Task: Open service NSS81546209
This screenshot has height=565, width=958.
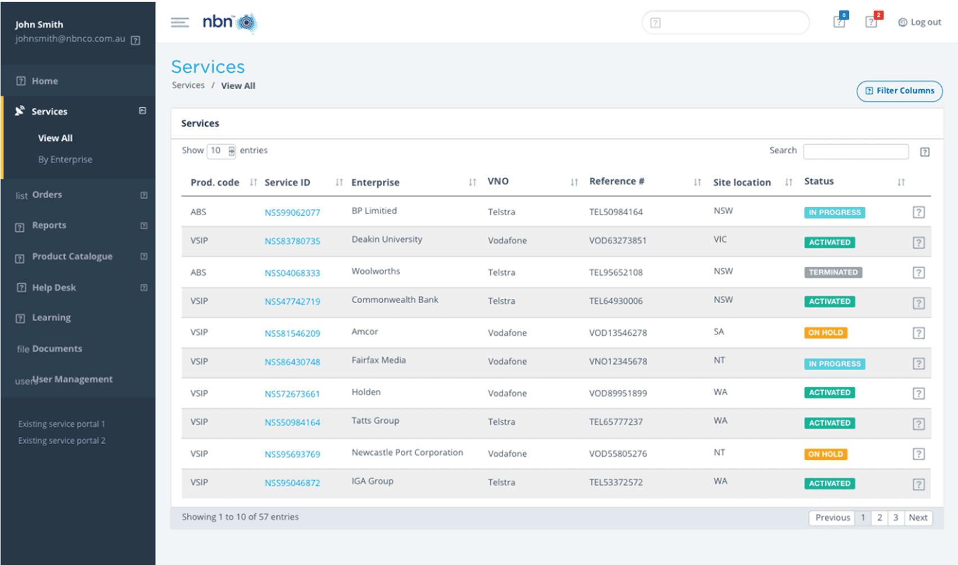Action: [292, 333]
